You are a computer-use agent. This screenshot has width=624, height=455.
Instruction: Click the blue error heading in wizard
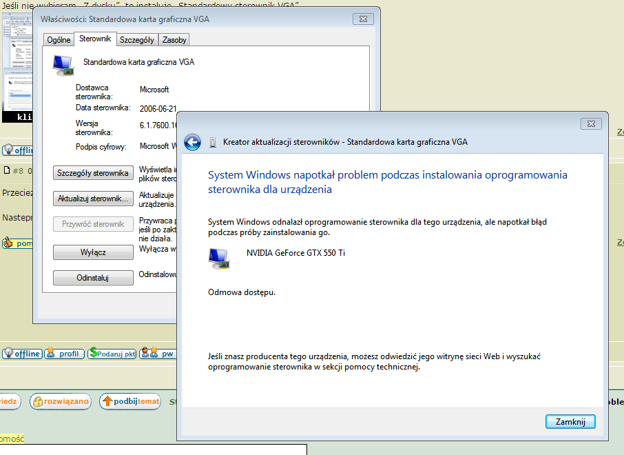point(388,182)
